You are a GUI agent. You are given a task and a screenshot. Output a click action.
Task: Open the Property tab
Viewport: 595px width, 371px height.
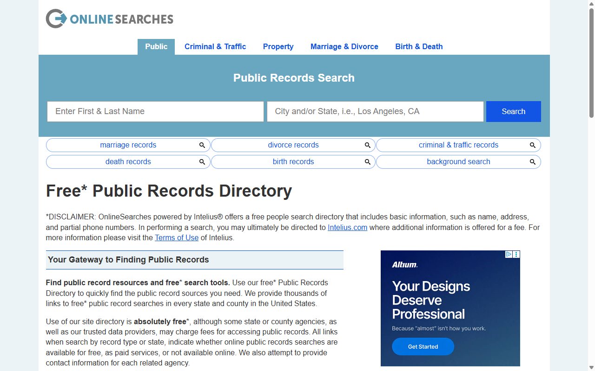(278, 47)
